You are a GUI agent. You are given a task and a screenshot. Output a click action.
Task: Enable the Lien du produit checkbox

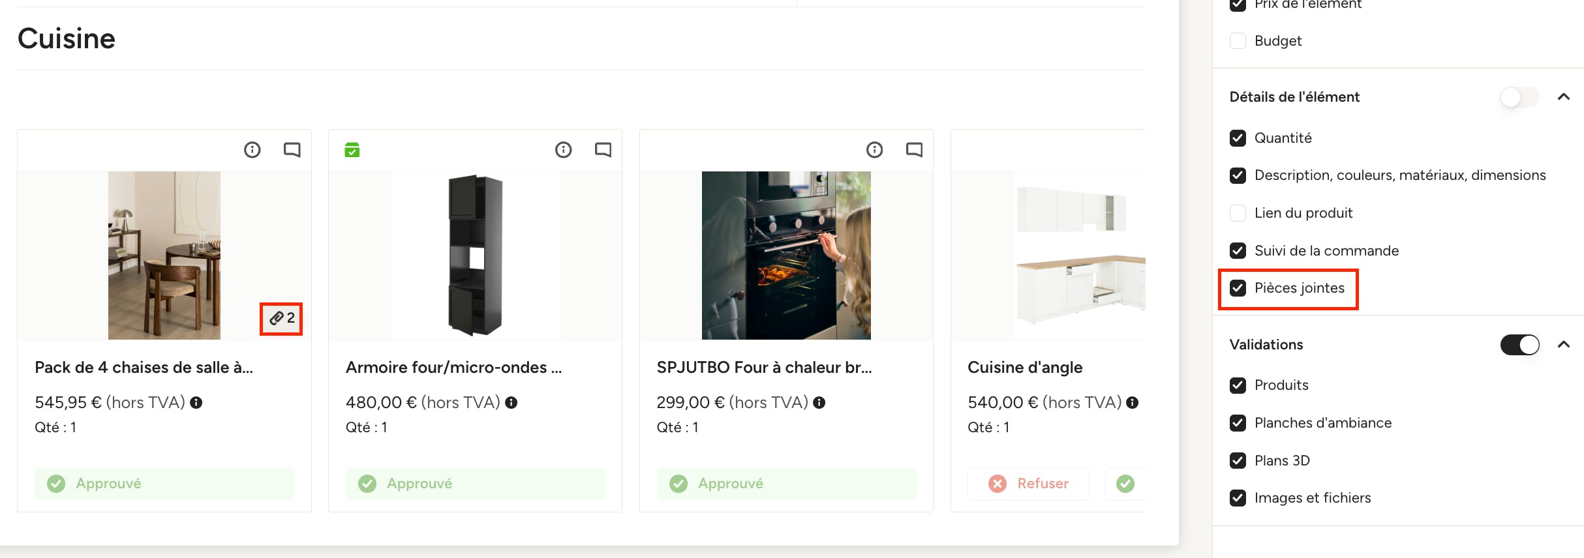click(x=1238, y=213)
